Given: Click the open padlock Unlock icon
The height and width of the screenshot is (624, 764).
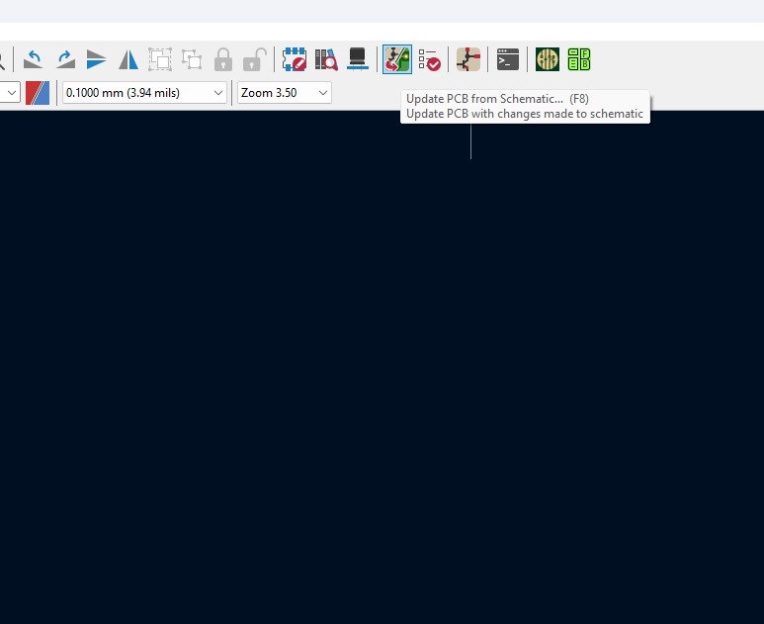Looking at the screenshot, I should (x=255, y=59).
